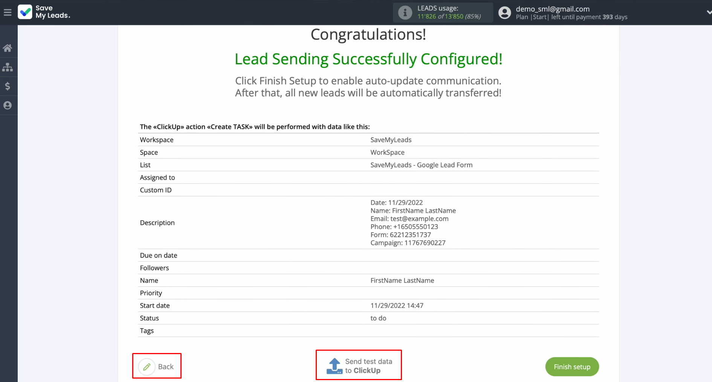This screenshot has width=712, height=382.
Task: Click the Custom ID row label
Action: [156, 190]
